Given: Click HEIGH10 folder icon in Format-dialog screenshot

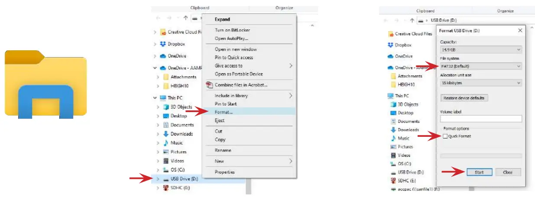Looking at the screenshot, I should tap(393, 84).
